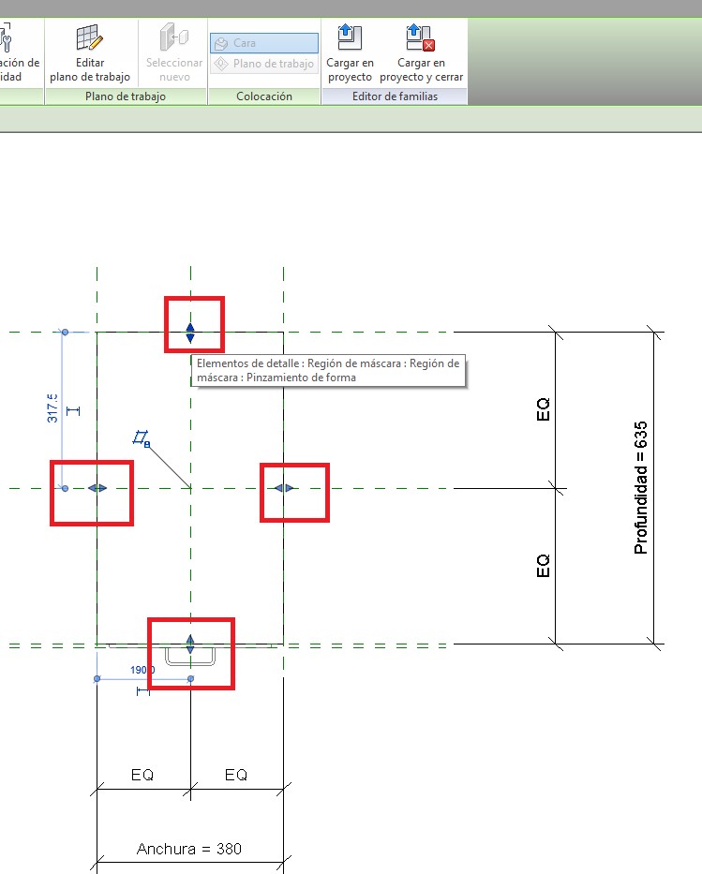Image resolution: width=702 pixels, height=874 pixels.
Task: Click the top shape handle arrow
Action: click(x=190, y=333)
